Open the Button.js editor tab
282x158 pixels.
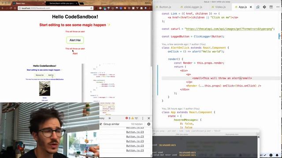(163, 7)
